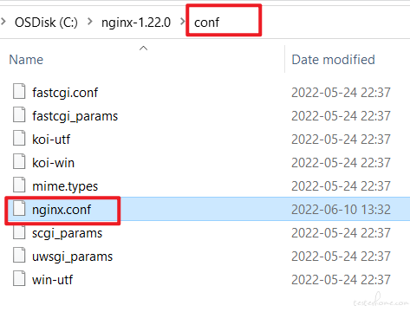This screenshot has width=410, height=312.
Task: Click the uwsgi_params file icon
Action: tap(19, 255)
